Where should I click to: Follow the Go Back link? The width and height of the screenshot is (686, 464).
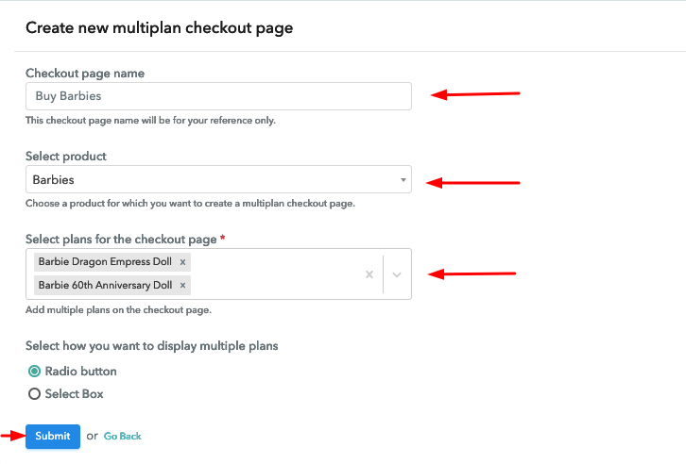pos(123,437)
